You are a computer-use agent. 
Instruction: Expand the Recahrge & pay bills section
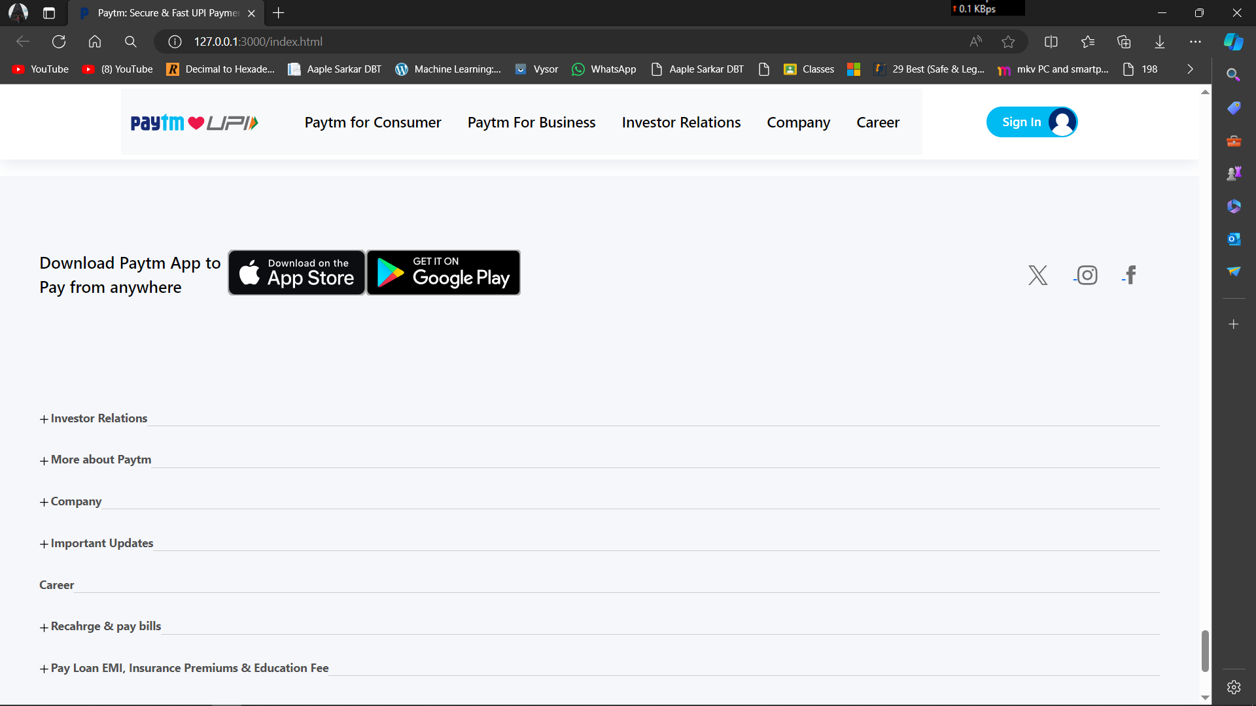[100, 626]
